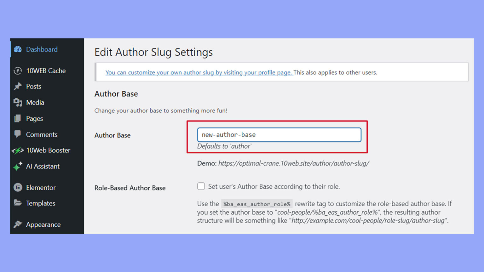Click the Elementor logo icon
The width and height of the screenshot is (484, 272).
[18, 187]
